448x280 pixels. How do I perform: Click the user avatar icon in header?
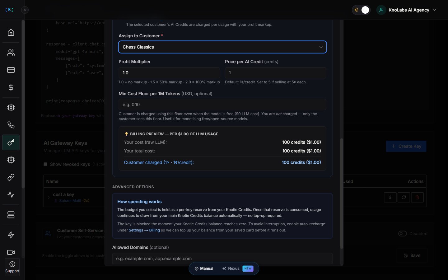tap(381, 10)
